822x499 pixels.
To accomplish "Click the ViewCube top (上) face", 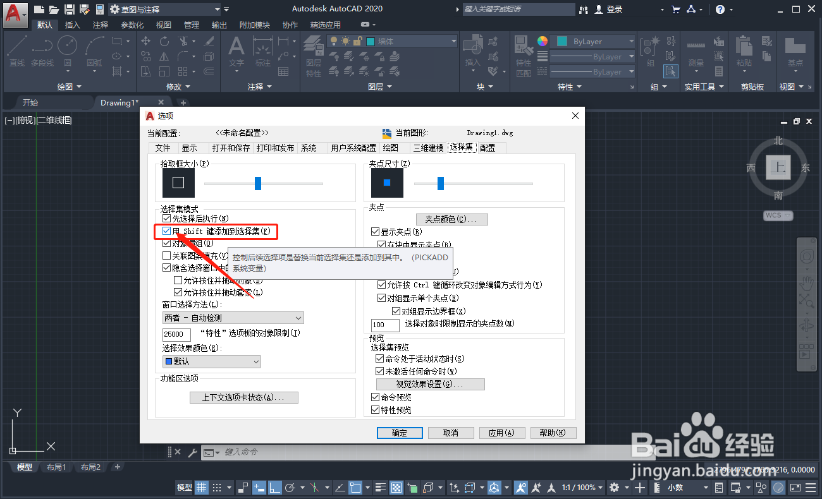I will click(778, 168).
